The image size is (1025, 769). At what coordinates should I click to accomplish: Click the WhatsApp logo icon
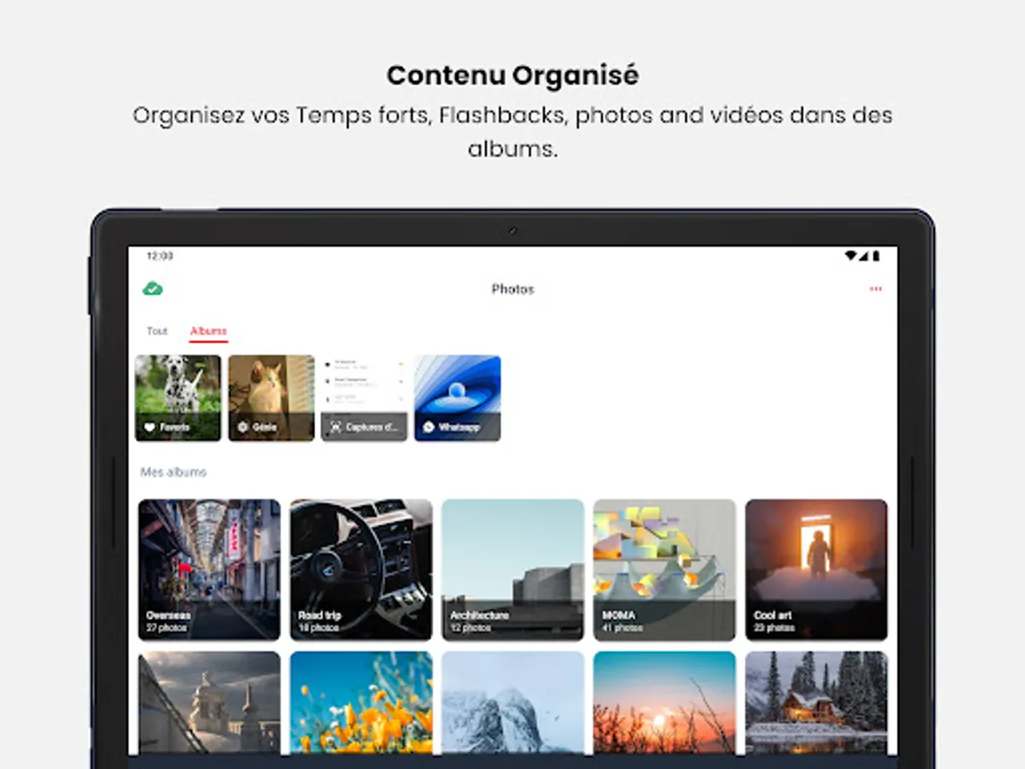429,427
